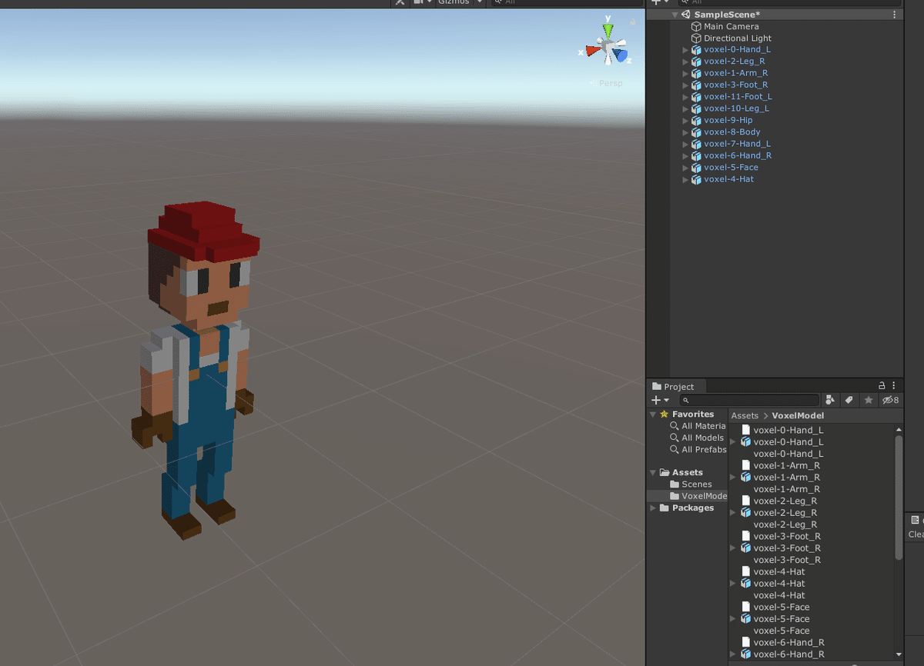This screenshot has width=924, height=666.
Task: Collapse the SampleScene hierarchy root
Action: [675, 15]
